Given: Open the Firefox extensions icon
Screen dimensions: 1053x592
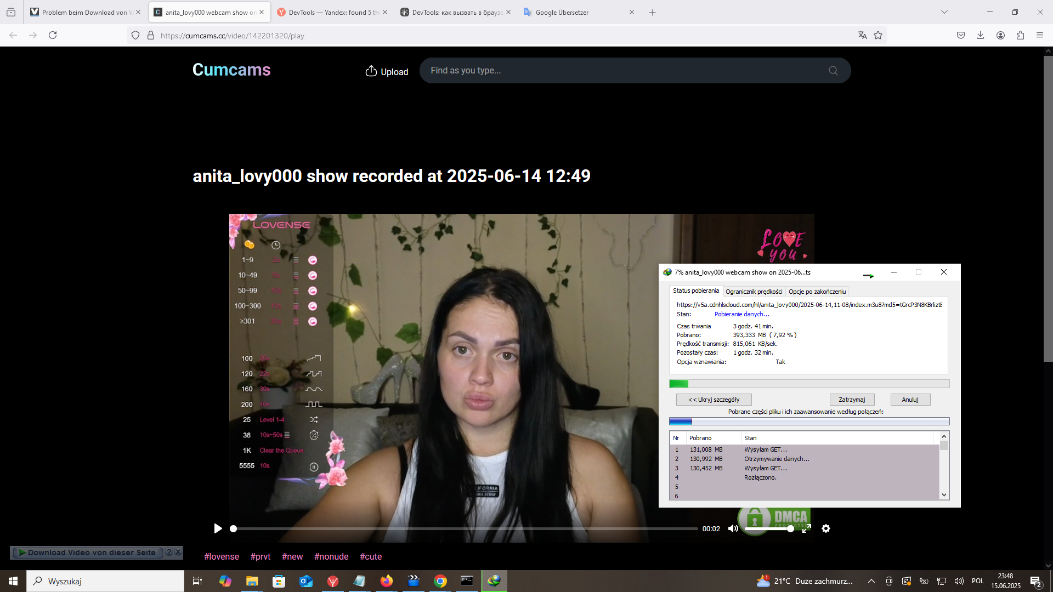Looking at the screenshot, I should coord(1020,35).
